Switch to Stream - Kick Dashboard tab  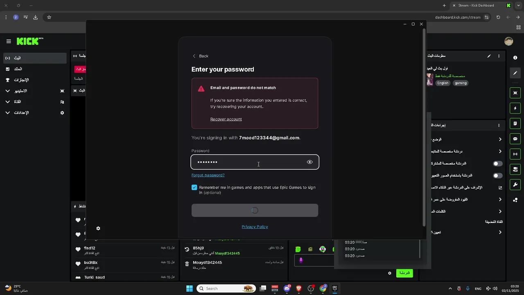tap(481, 5)
